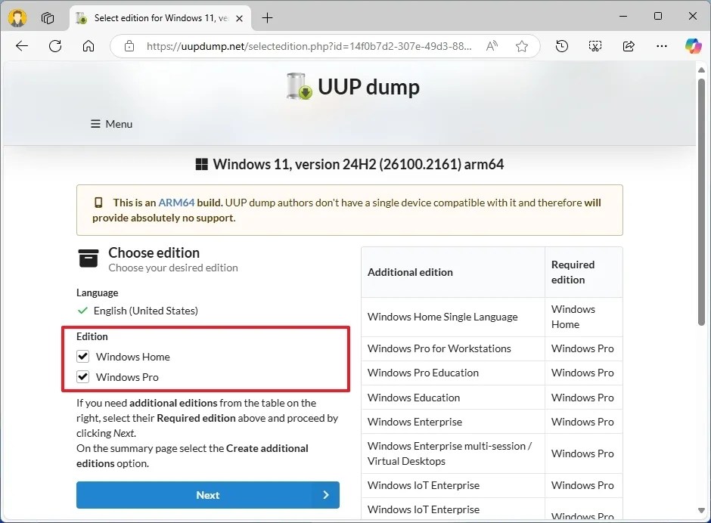Click the 'Required edition' column header
Image resolution: width=711 pixels, height=523 pixels.
coord(584,272)
